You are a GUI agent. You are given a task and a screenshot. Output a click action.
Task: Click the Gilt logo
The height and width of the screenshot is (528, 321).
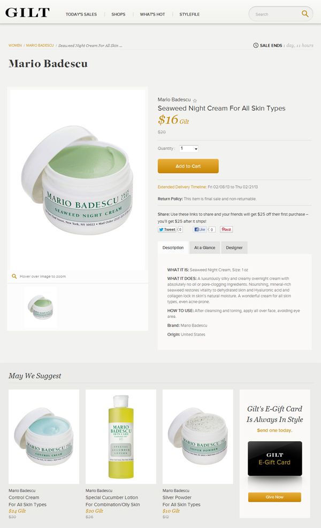(28, 13)
